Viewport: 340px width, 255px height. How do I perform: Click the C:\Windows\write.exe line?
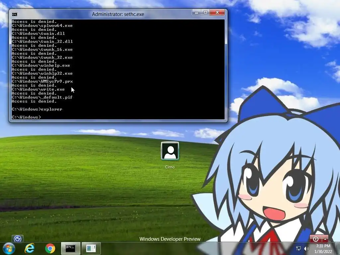[x=38, y=89]
